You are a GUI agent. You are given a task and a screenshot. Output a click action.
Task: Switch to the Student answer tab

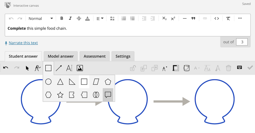pyautogui.click(x=23, y=56)
